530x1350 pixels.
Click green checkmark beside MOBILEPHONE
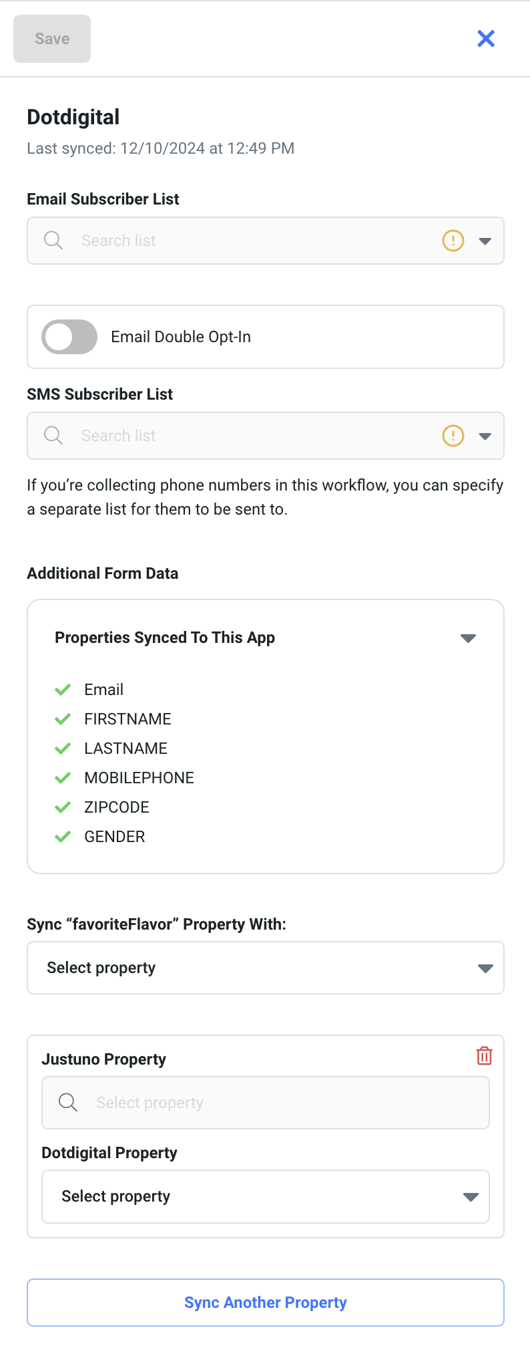(x=63, y=778)
